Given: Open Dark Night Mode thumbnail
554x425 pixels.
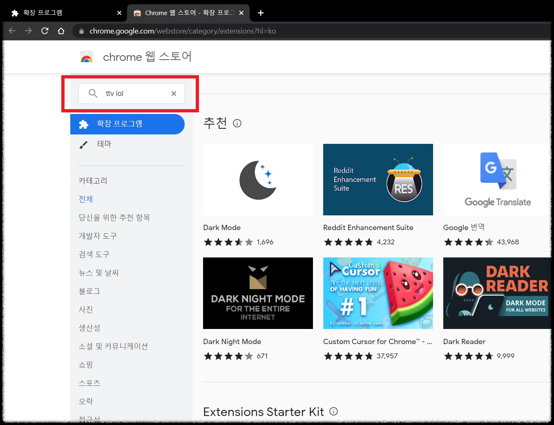Looking at the screenshot, I should pyautogui.click(x=258, y=293).
